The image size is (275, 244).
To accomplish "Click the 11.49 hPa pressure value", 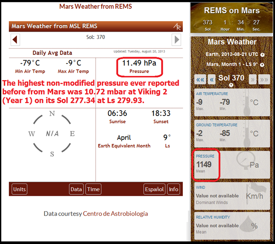I will point(139,63).
